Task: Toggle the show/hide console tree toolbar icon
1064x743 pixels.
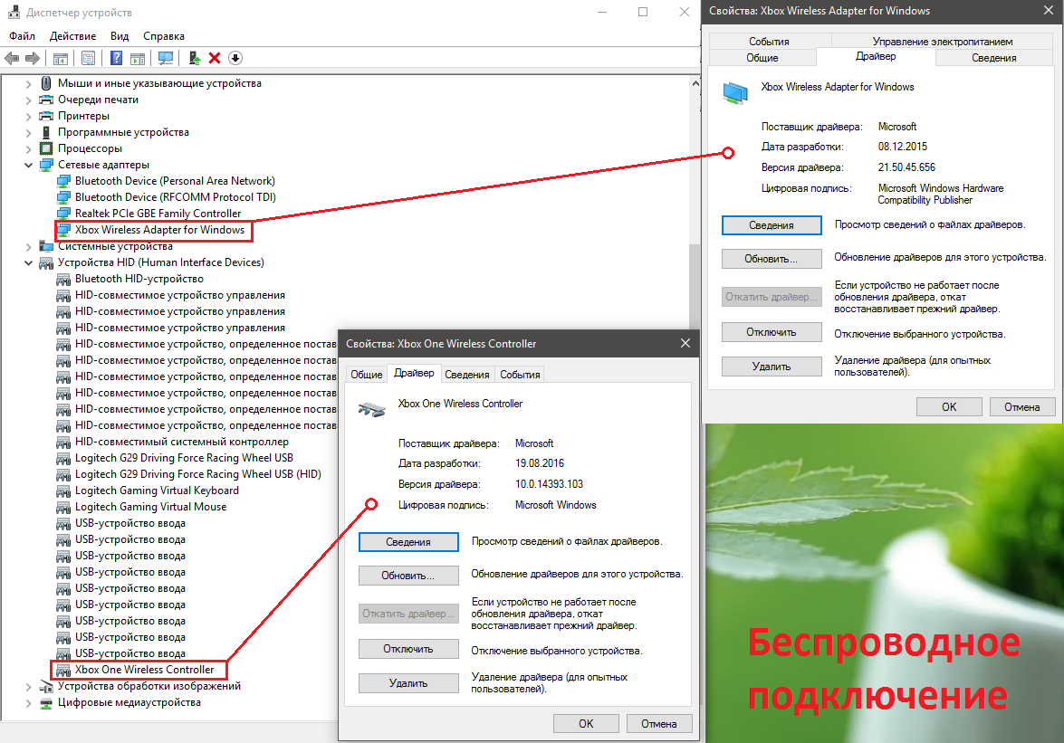Action: pos(61,58)
